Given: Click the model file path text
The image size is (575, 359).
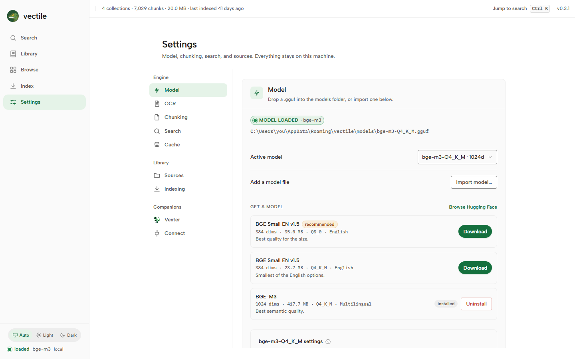Looking at the screenshot, I should [x=339, y=131].
